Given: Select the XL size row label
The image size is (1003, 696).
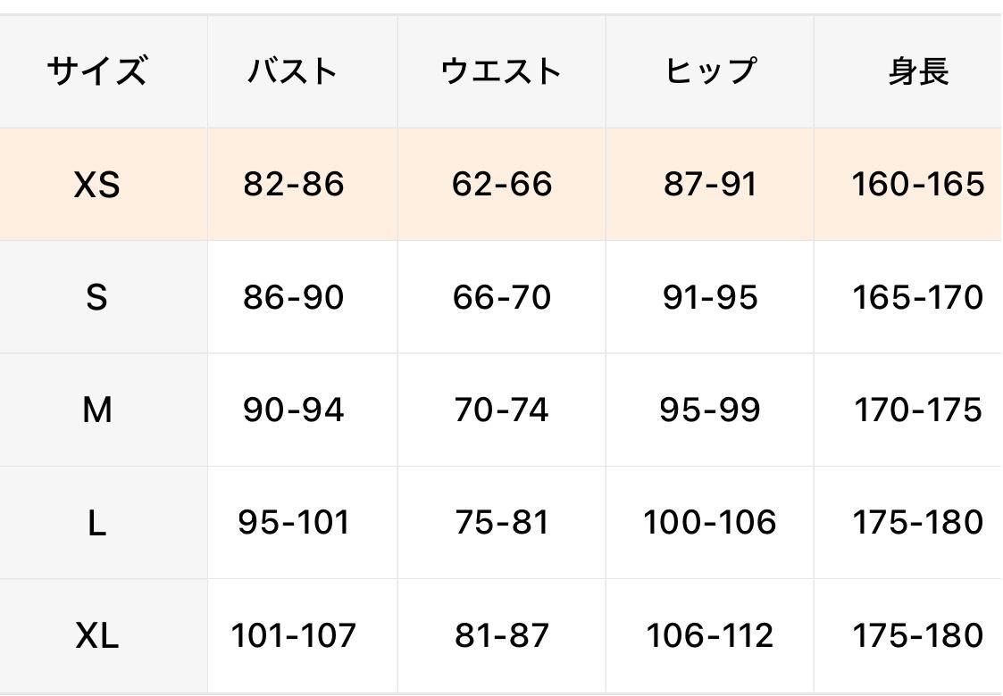Looking at the screenshot, I should 96,636.
